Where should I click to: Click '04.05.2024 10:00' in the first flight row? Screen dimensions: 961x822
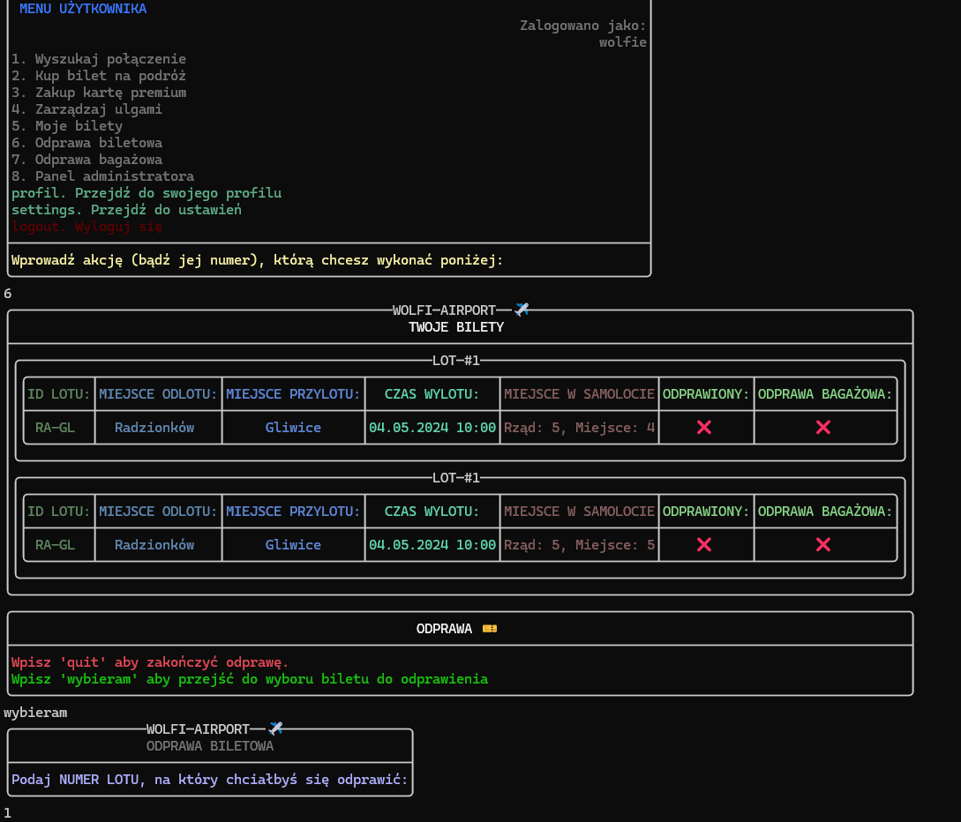pos(432,428)
